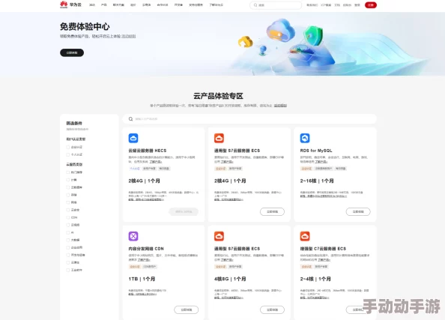Click the orange C7 ECS product icon

pyautogui.click(x=305, y=236)
